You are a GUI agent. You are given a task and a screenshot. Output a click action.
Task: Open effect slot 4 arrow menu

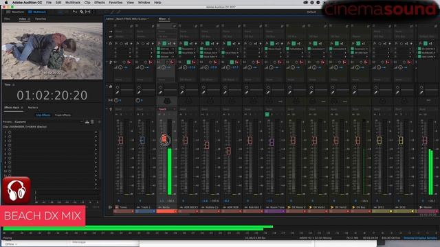(96, 145)
